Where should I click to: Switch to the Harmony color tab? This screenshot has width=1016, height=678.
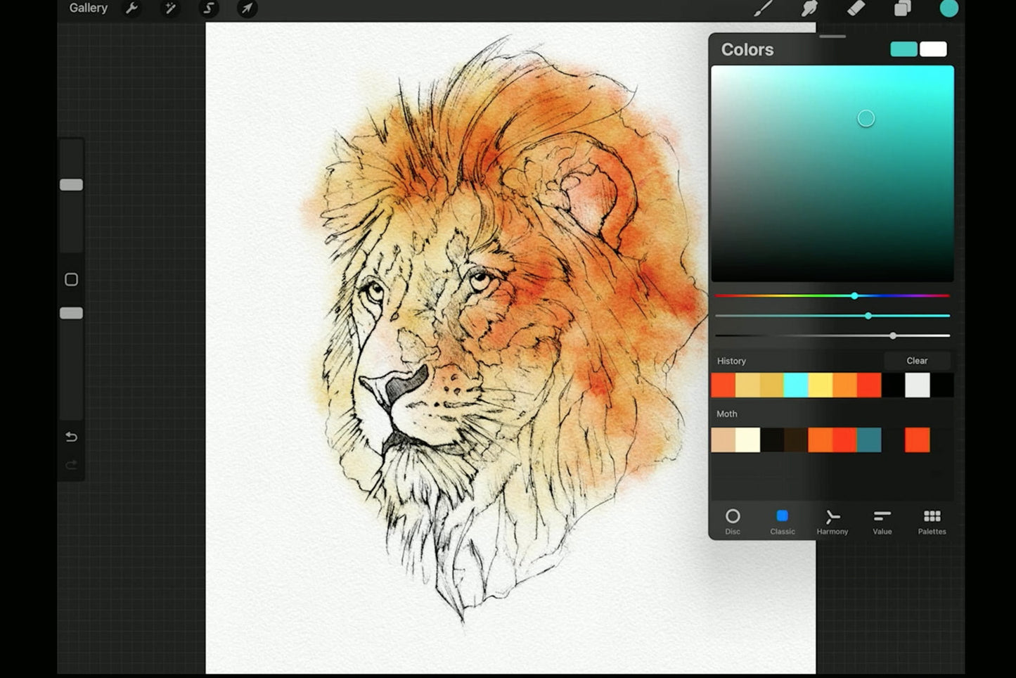(832, 522)
